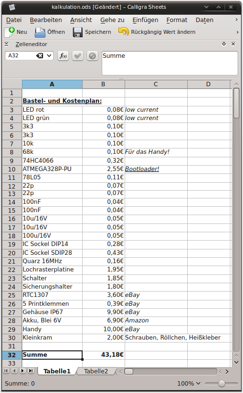Image resolution: width=243 pixels, height=393 pixels.
Task: Apply edit with the checkmark icon
Action: (x=78, y=56)
